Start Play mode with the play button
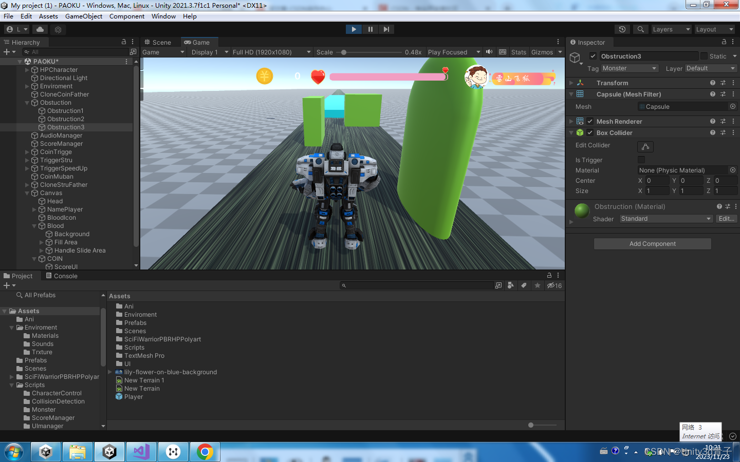740x462 pixels. click(x=354, y=29)
